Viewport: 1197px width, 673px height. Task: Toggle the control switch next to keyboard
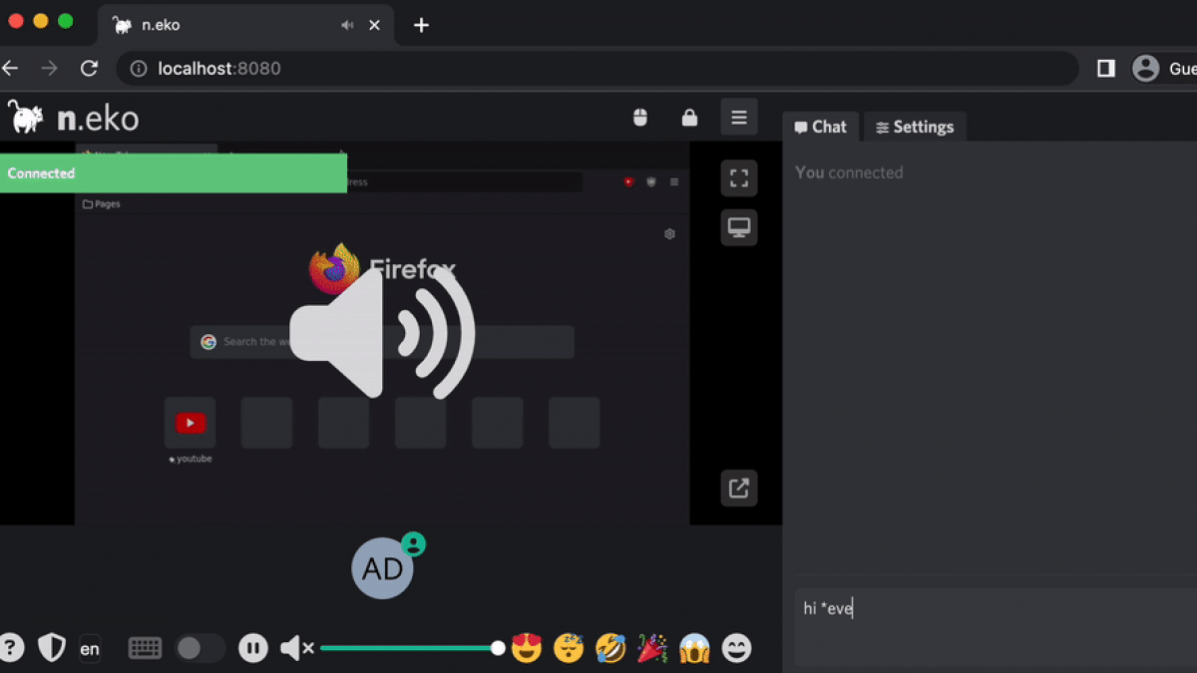[199, 649]
